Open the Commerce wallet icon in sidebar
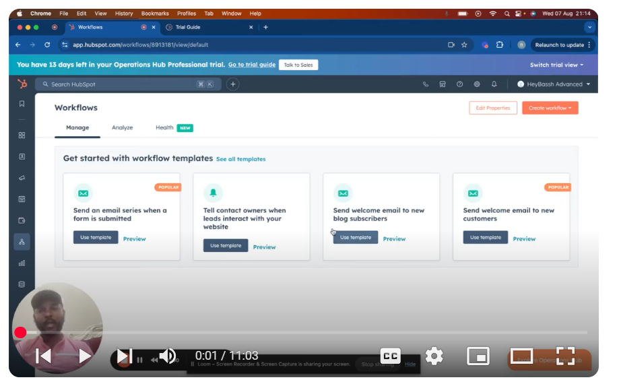This screenshot has width=619, height=386. [x=22, y=221]
